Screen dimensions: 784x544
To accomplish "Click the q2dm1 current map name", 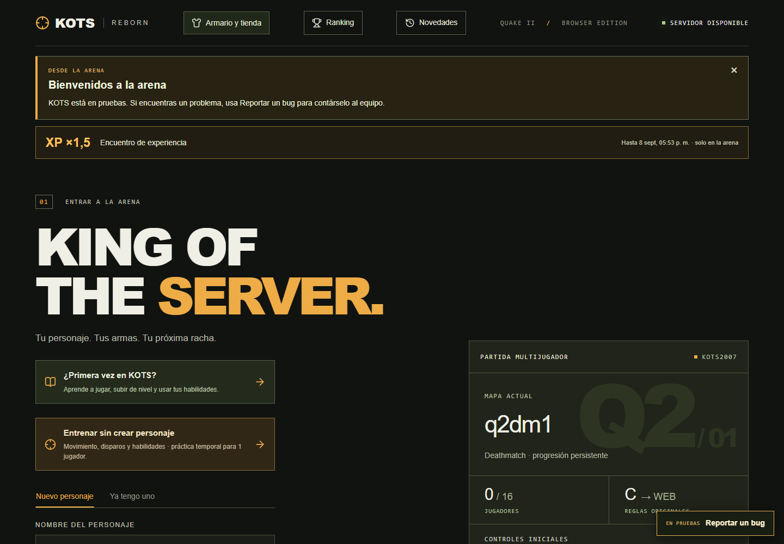I will (518, 424).
